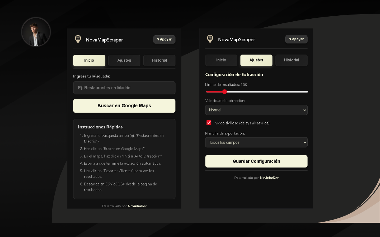This screenshot has height=237, width=380.
Task: Click the Límite de resultados slider handle
Action: (224, 92)
